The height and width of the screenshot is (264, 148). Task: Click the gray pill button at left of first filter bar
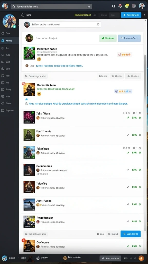35,76
